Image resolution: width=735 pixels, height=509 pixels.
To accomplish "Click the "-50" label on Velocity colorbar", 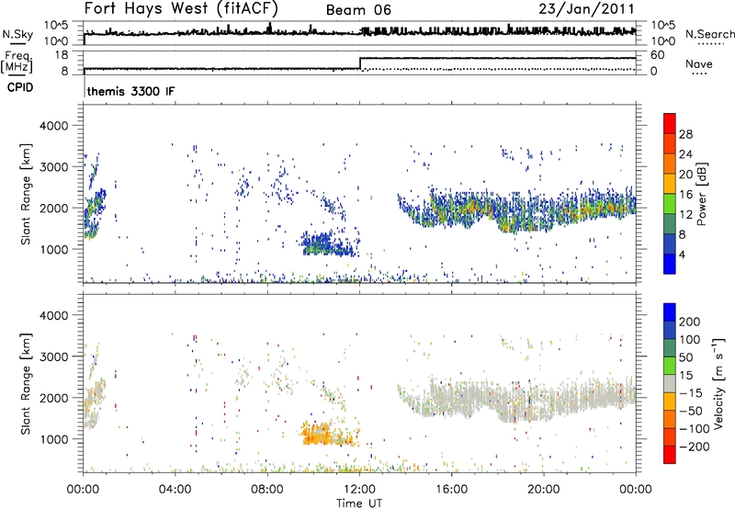I will 691,411.
